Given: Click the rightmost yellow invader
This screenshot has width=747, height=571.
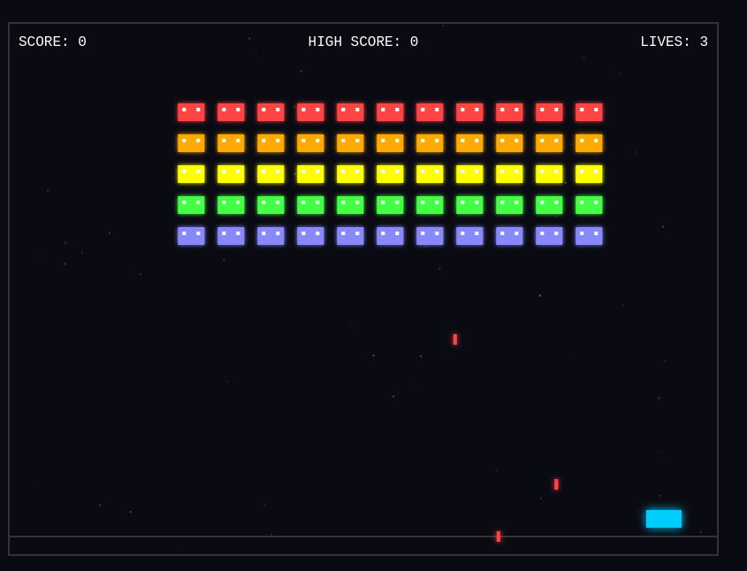Looking at the screenshot, I should click(x=589, y=174).
